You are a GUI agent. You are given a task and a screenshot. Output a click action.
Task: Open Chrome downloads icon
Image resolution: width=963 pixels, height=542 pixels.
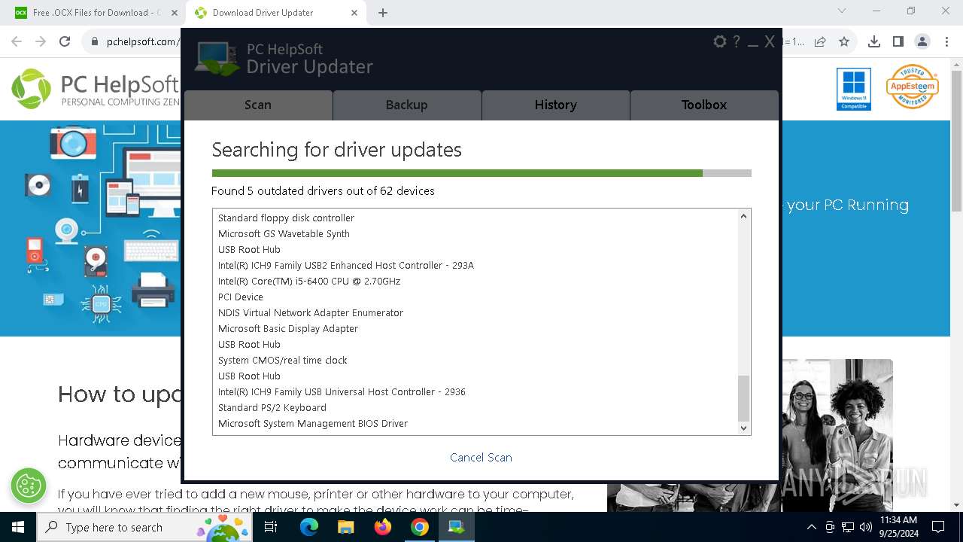tap(874, 41)
